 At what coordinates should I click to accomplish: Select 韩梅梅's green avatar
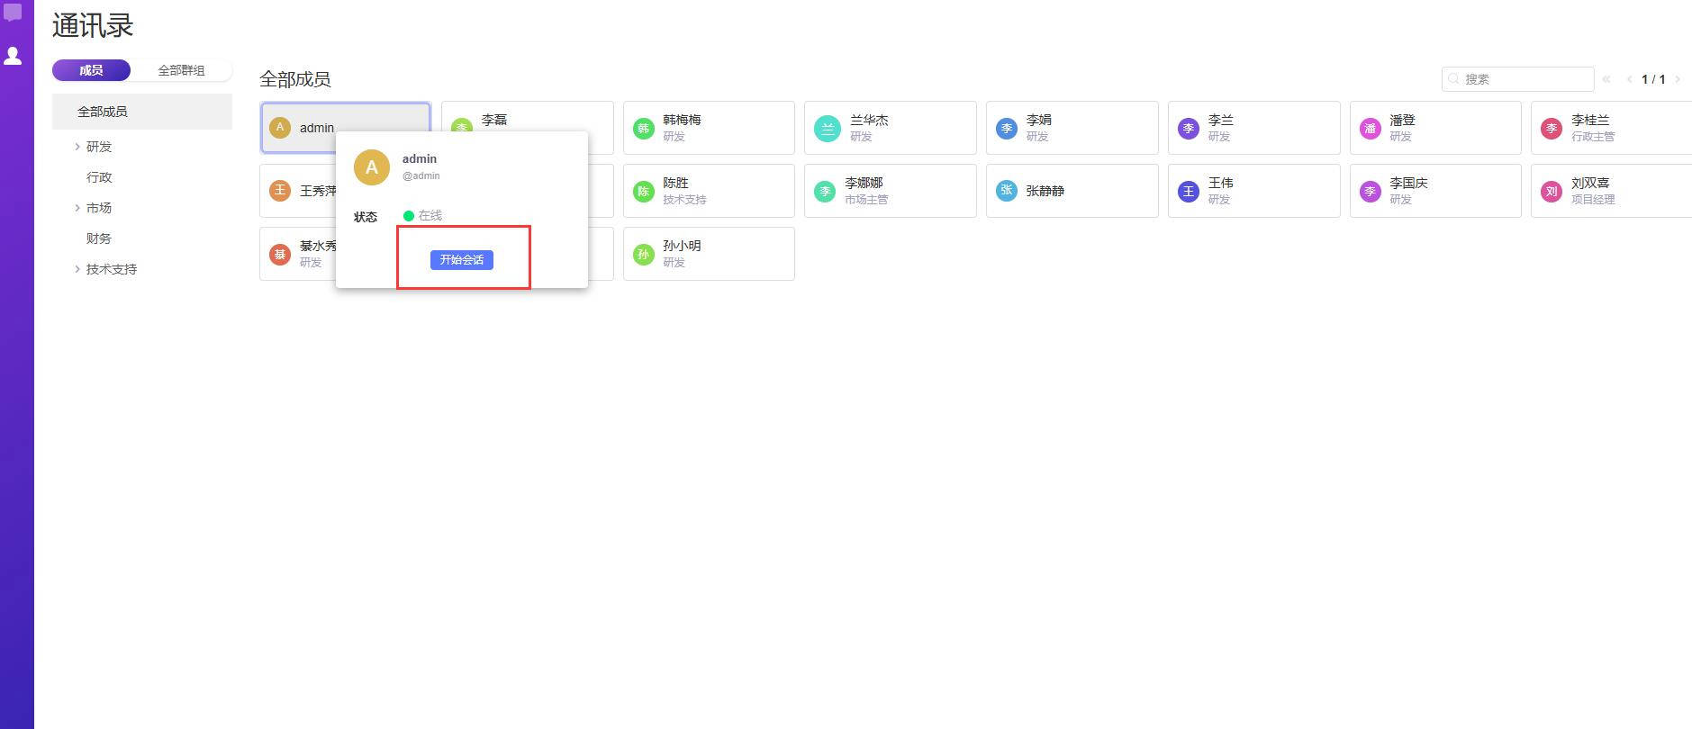[643, 128]
